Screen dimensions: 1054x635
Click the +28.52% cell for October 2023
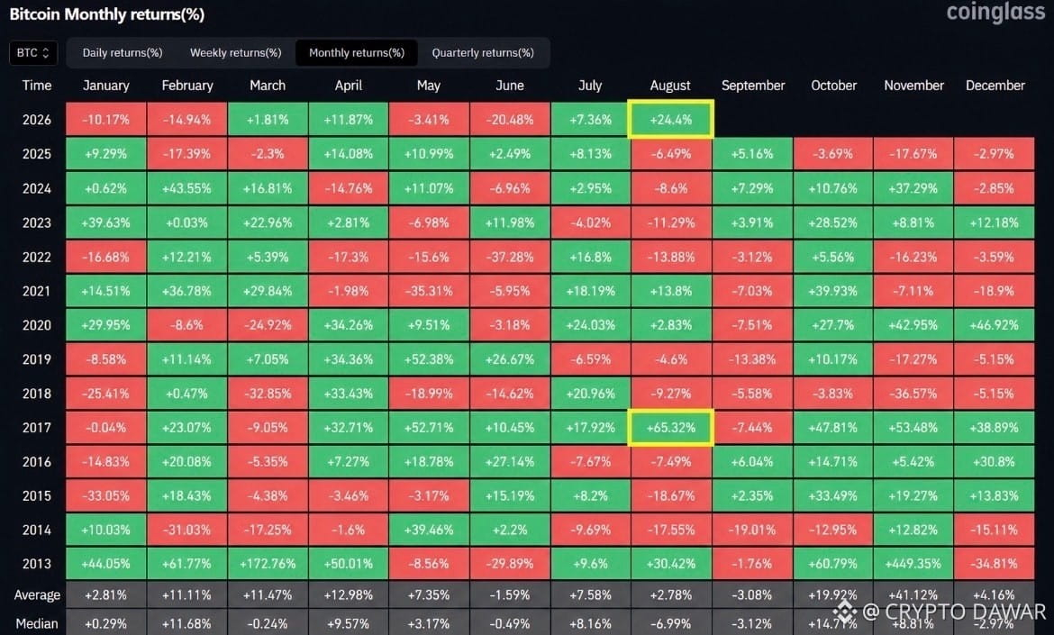[x=833, y=222]
